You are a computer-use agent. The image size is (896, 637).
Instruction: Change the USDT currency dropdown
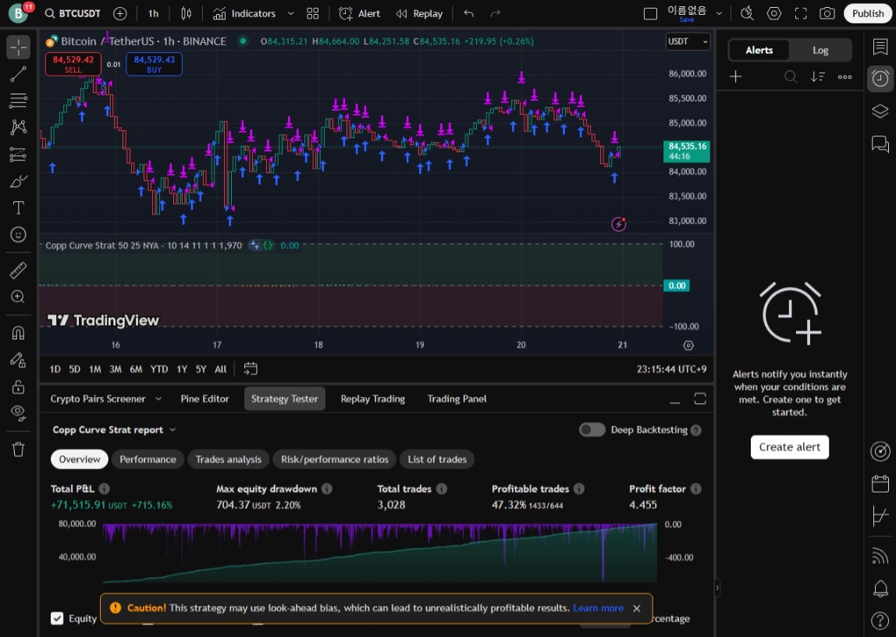click(x=688, y=41)
